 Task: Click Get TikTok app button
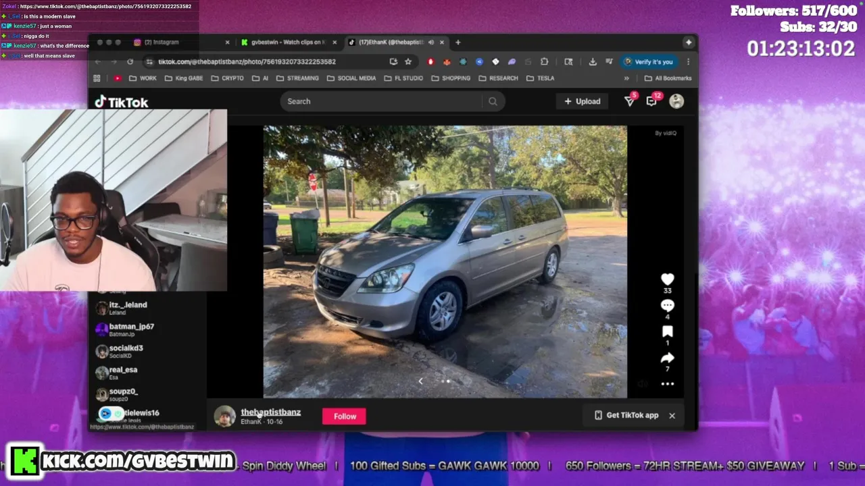pos(626,416)
